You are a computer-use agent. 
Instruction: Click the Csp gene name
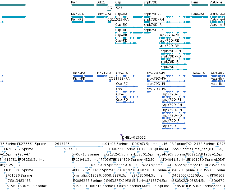coord(118,2)
